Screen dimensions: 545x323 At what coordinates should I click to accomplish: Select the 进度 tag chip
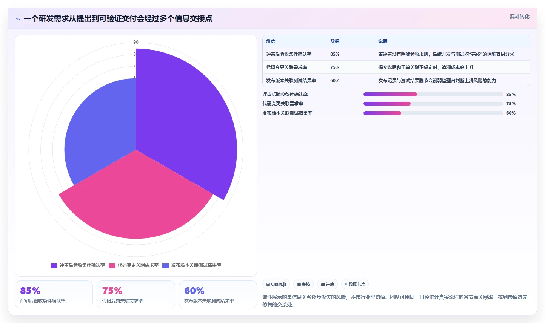tap(328, 284)
